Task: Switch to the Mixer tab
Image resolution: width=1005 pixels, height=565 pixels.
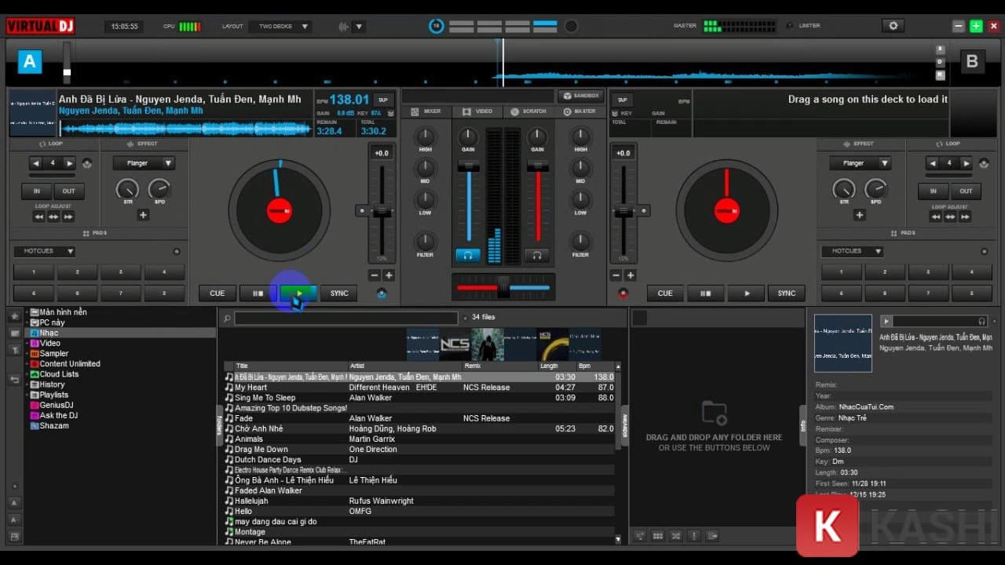Action: (427, 111)
